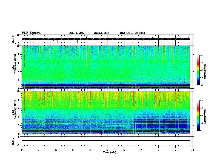Click time axis tick label "4"

tap(90, 150)
